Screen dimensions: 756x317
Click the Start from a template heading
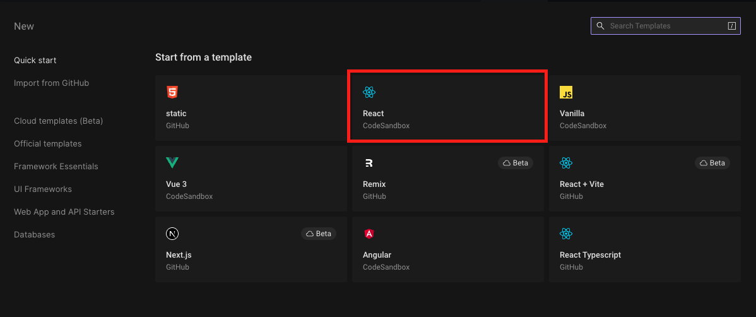coord(203,57)
